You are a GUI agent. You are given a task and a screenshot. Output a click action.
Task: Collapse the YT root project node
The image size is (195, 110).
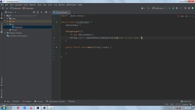click(5, 16)
